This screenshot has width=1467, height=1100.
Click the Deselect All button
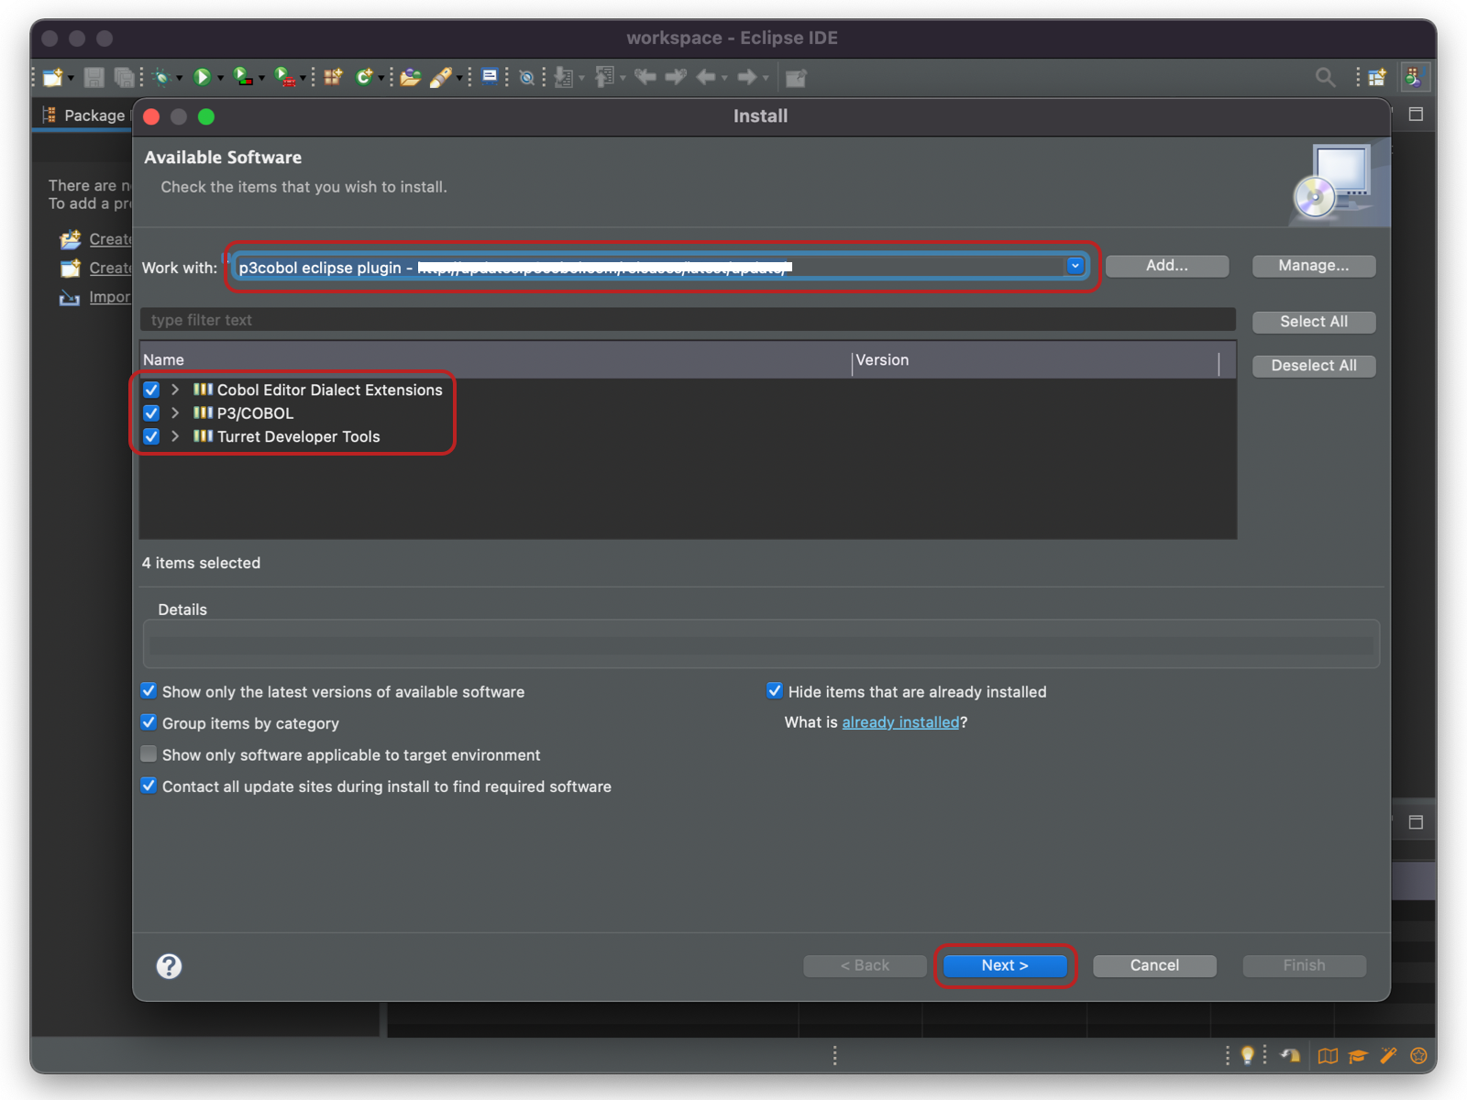[1314, 366]
